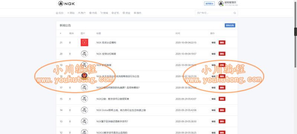Edit the NGK-矿机制度 announcement row 19
The image size is (297, 134).
pyautogui.click(x=213, y=65)
